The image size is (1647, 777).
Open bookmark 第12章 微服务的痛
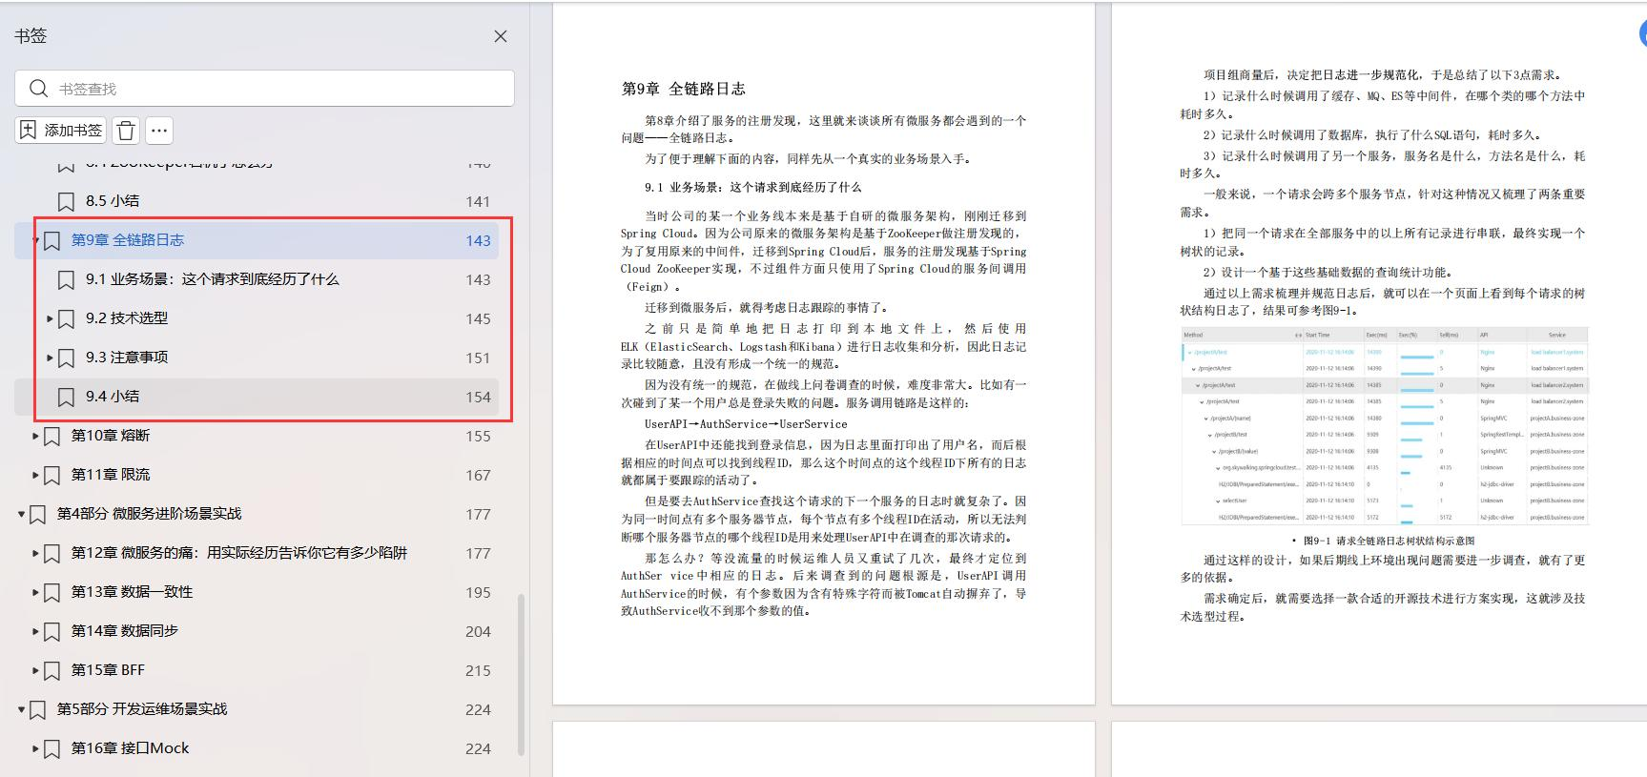tap(239, 553)
